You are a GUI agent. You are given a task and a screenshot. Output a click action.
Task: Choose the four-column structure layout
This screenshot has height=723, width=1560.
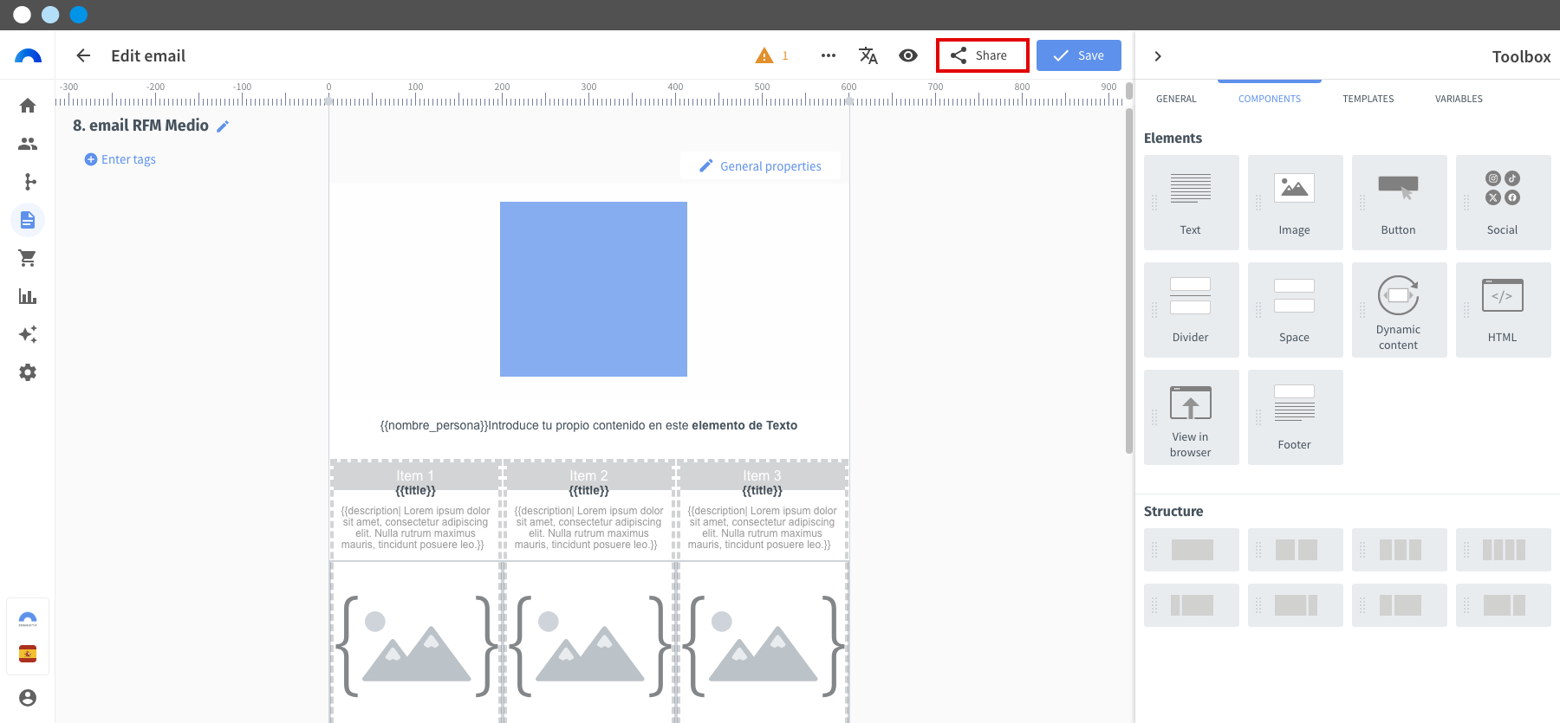point(1504,550)
